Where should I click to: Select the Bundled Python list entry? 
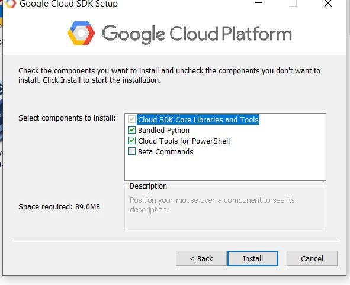click(x=163, y=130)
